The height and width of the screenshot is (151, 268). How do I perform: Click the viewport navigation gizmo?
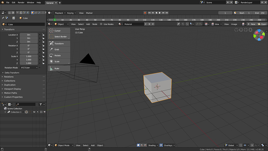[259, 35]
